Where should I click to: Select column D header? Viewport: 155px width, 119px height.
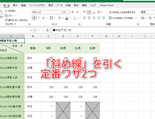pyautogui.click(x=63, y=36)
